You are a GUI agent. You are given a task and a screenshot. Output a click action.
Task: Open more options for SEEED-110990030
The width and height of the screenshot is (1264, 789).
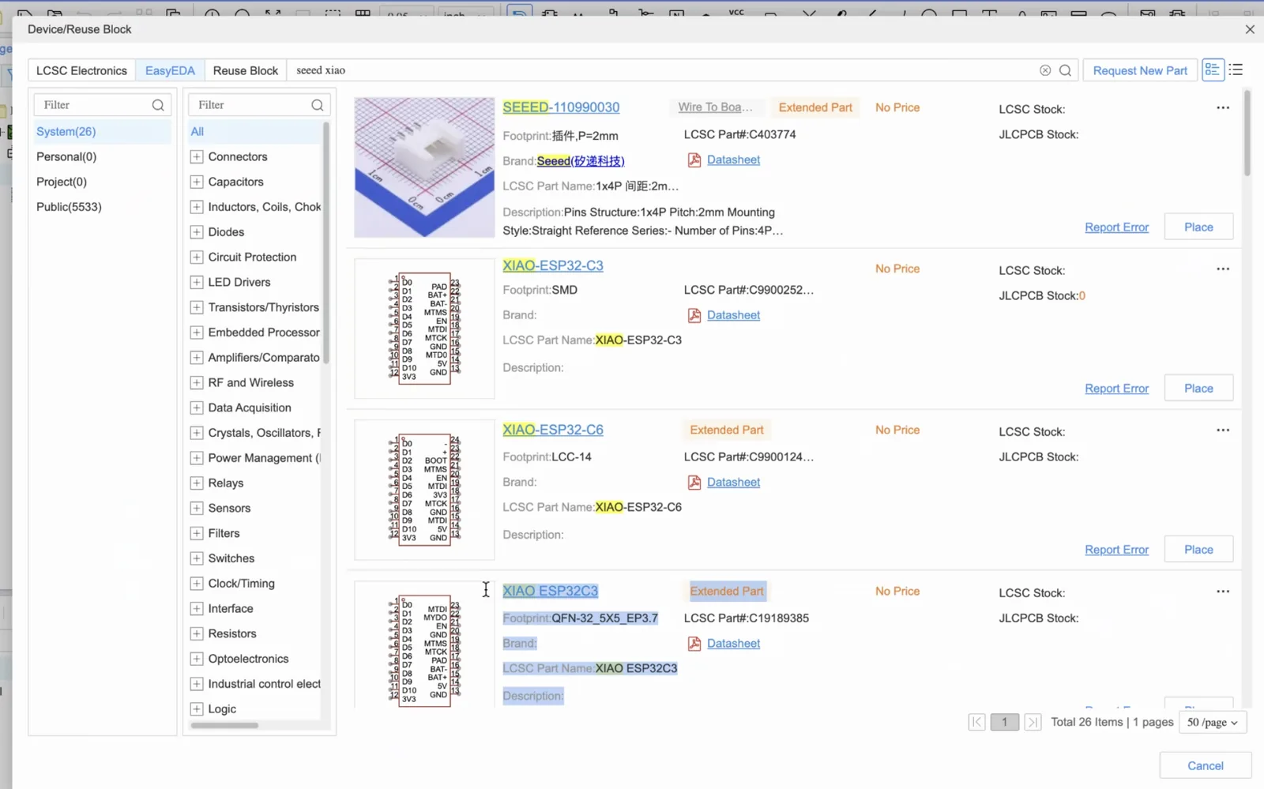click(1223, 107)
